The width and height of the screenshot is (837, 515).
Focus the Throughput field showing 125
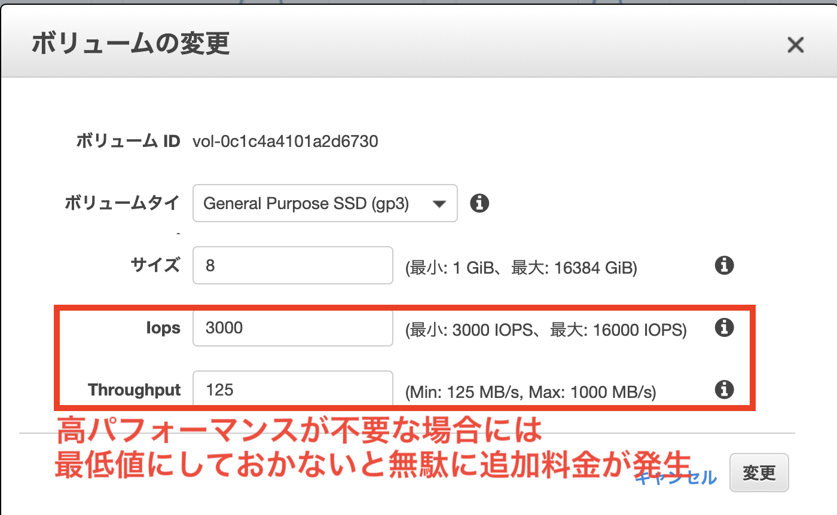(x=292, y=390)
